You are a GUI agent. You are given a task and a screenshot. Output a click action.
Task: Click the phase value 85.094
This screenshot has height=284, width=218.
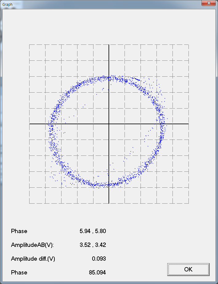[97, 272]
